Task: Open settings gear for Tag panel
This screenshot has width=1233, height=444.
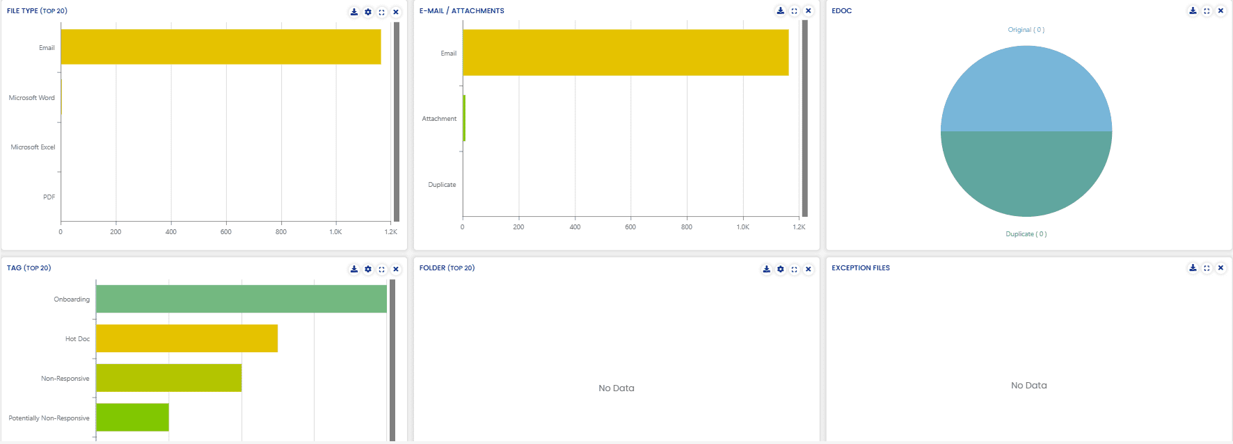Action: pyautogui.click(x=368, y=269)
